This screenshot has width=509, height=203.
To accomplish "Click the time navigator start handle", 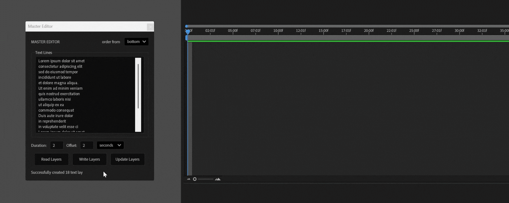I will (186, 26).
